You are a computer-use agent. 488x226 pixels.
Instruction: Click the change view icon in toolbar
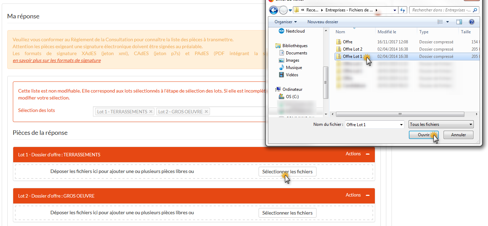[x=440, y=22]
